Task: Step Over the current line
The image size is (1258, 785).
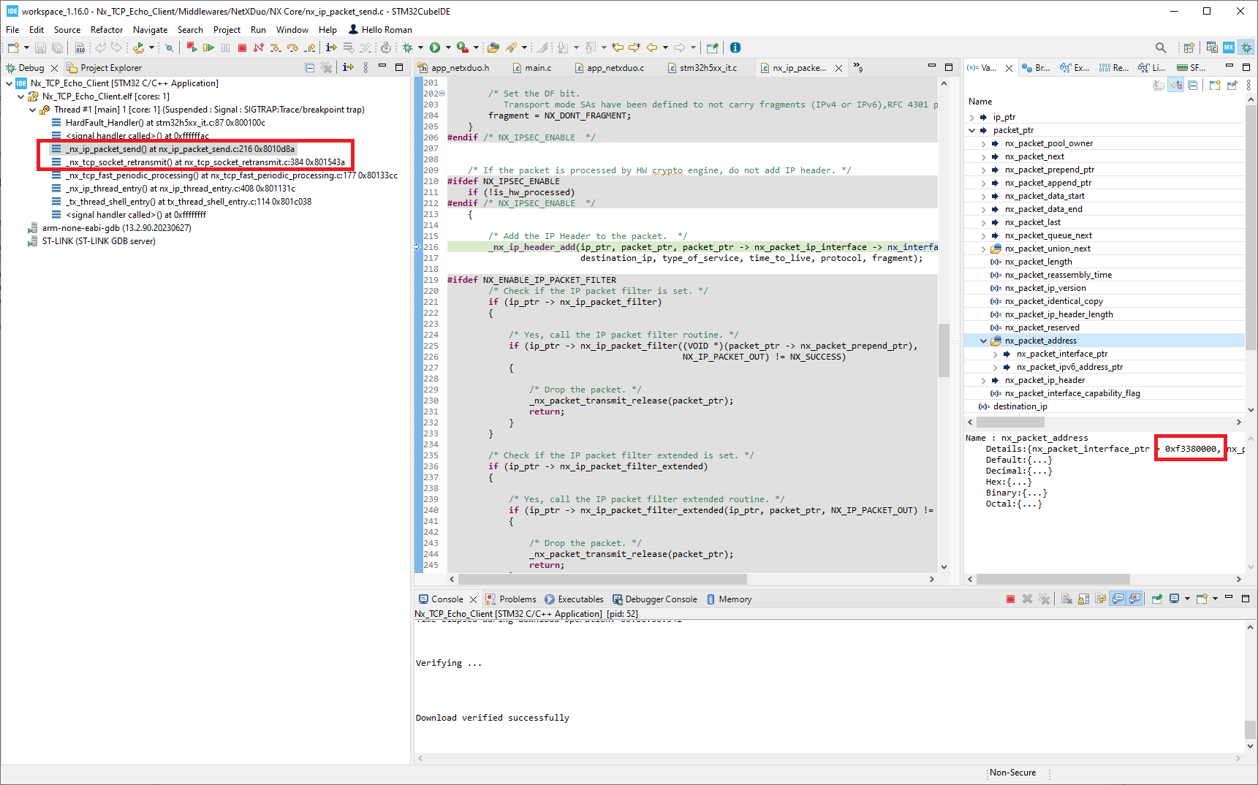Action: point(292,48)
